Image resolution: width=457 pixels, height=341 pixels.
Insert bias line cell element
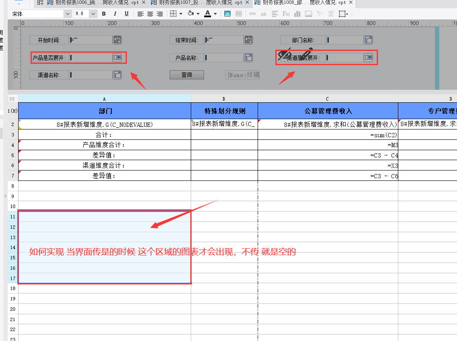coord(320,14)
